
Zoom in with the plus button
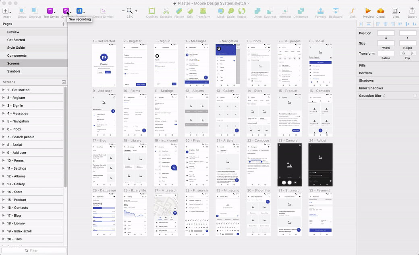pyautogui.click(x=136, y=11)
